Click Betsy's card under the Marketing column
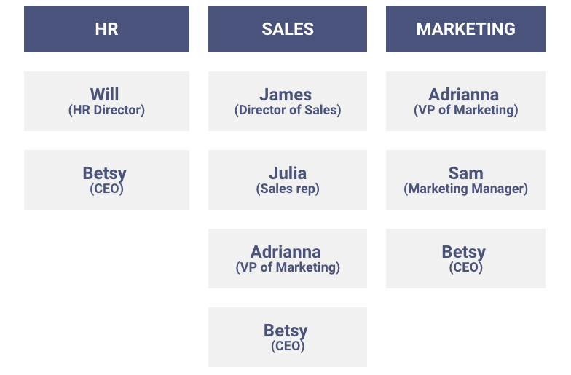Image resolution: width=571 pixels, height=375 pixels. (466, 258)
